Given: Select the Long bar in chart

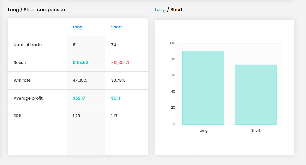Looking at the screenshot, I should point(203,88).
